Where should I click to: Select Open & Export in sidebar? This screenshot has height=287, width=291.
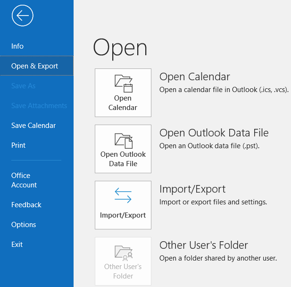(x=37, y=66)
